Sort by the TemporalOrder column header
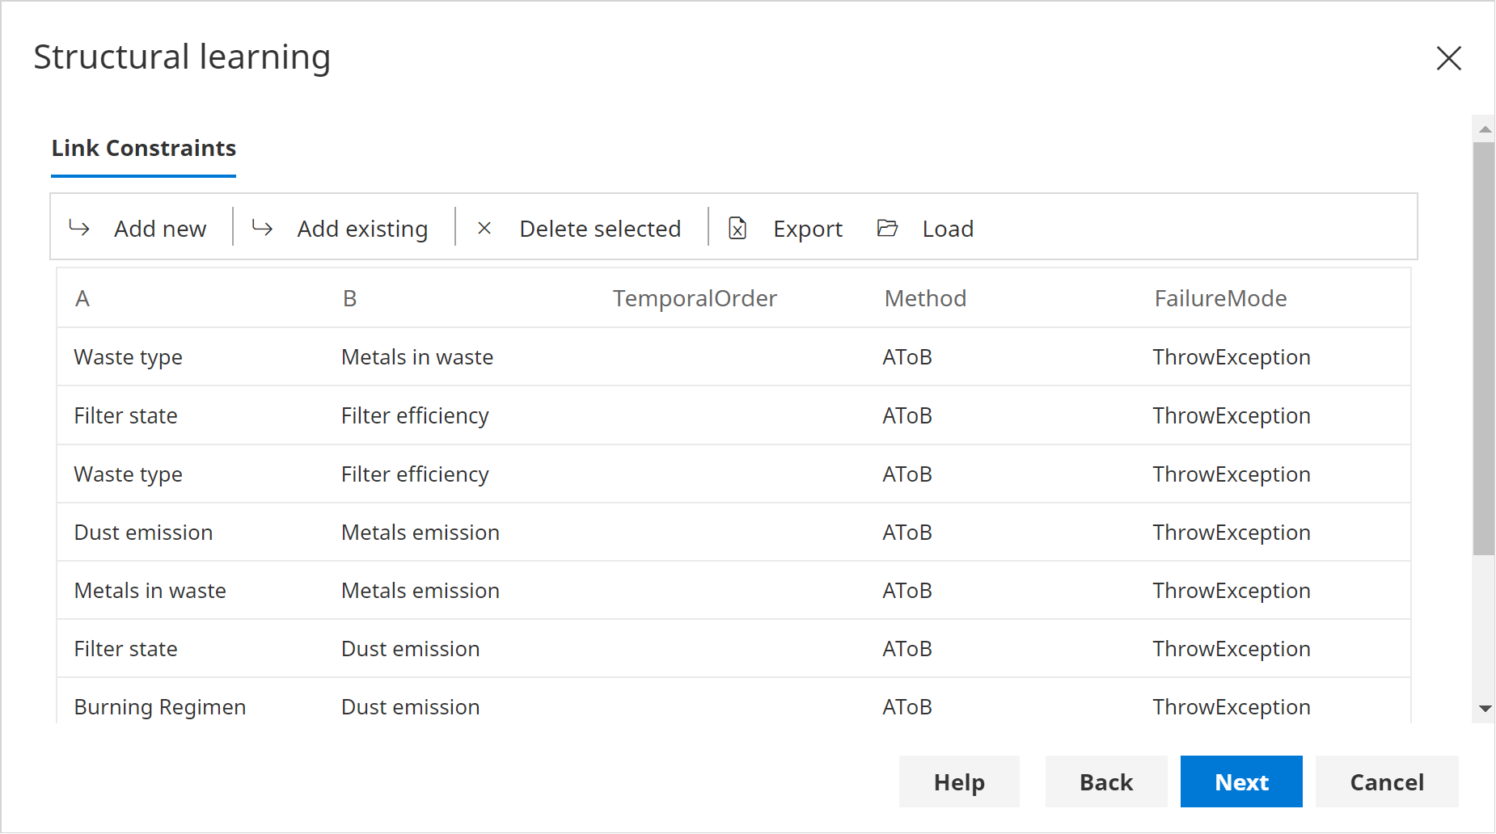 pyautogui.click(x=695, y=298)
